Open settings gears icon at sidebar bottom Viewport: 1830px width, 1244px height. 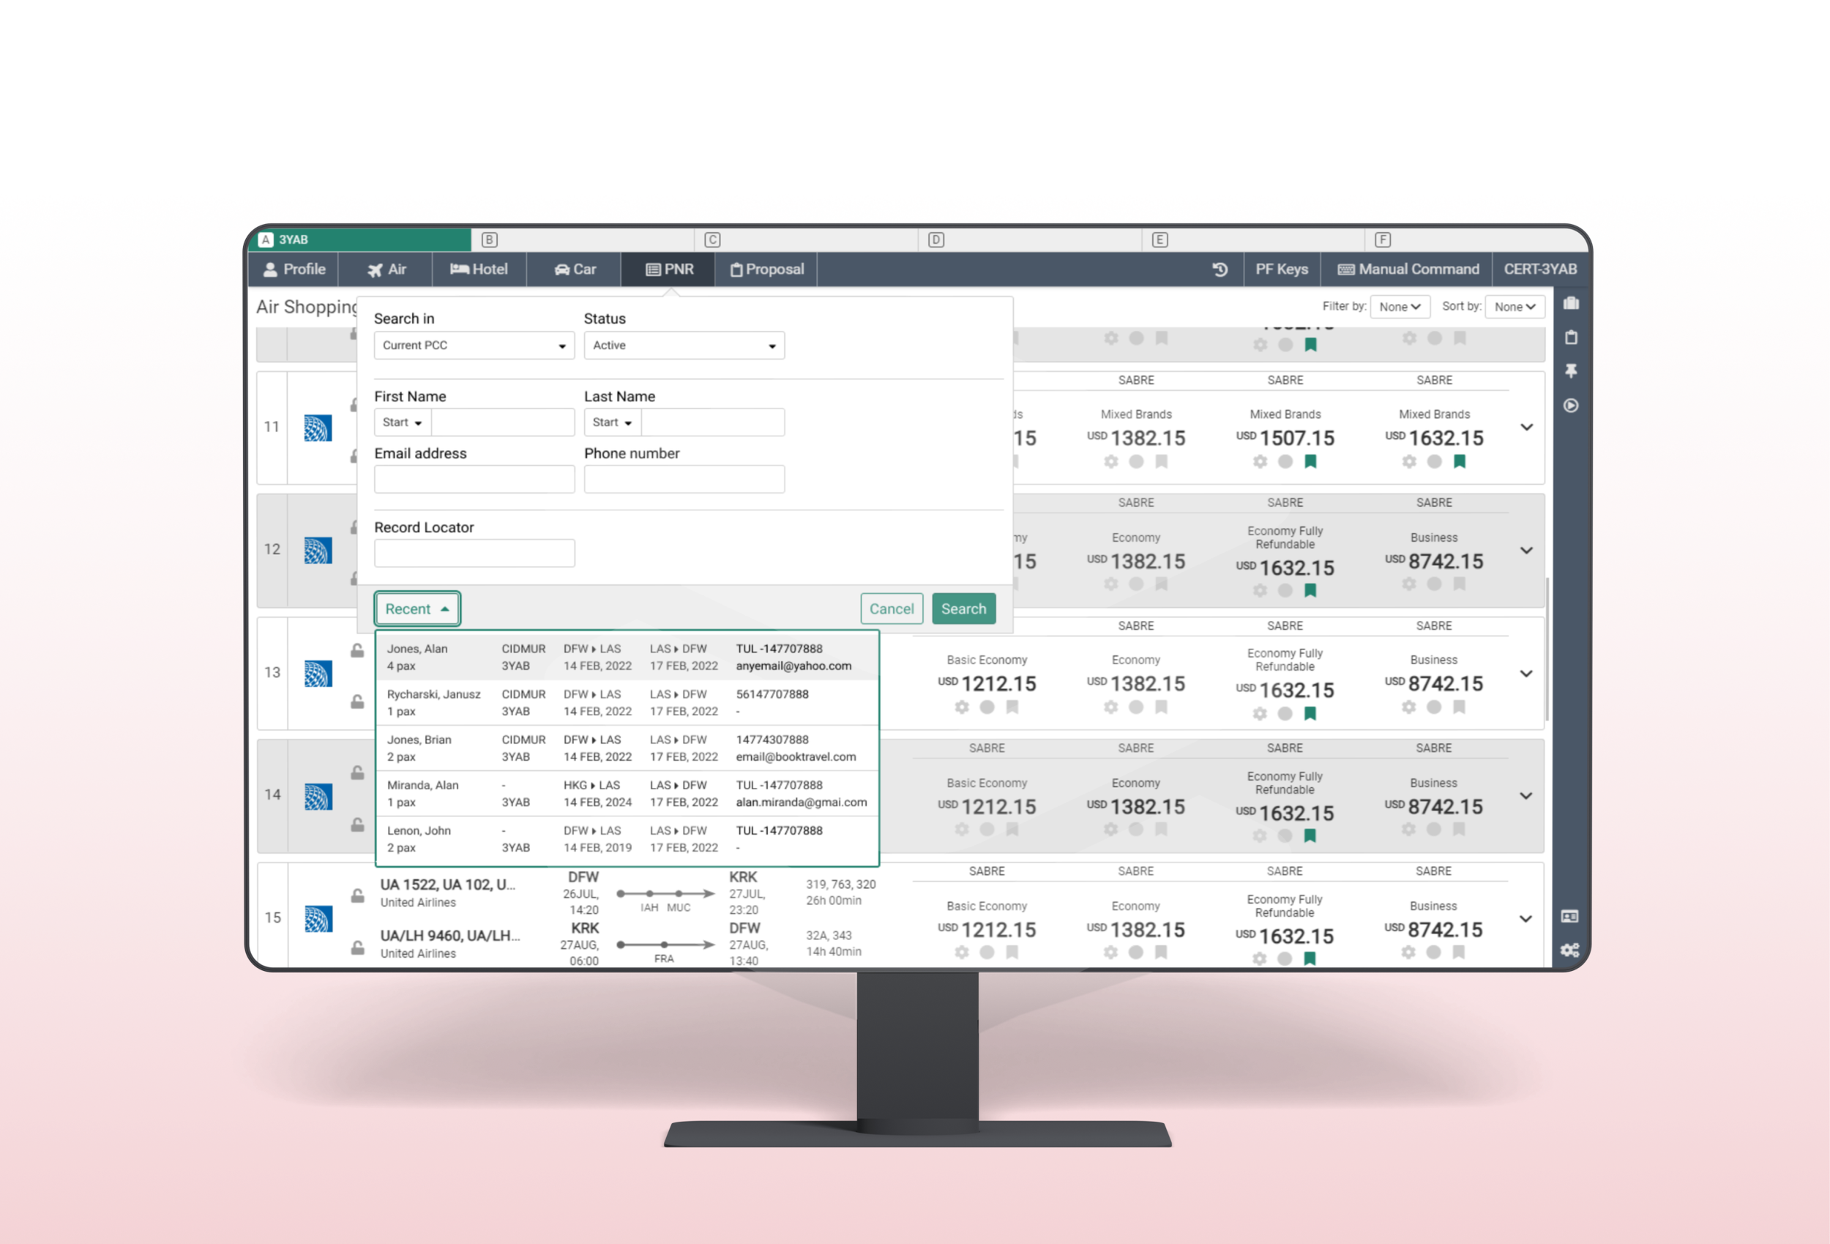(x=1569, y=950)
